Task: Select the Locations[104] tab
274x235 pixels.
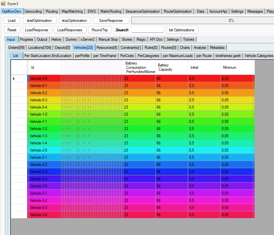Action: tap(40, 48)
